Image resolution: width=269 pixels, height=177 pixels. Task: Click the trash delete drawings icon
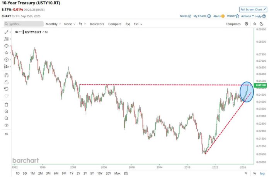tap(6, 105)
